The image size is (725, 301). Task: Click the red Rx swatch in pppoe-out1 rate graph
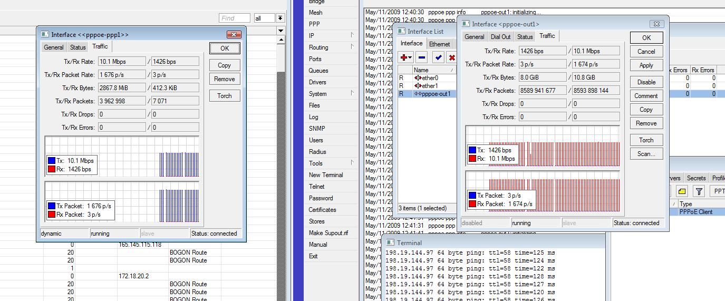click(x=473, y=158)
